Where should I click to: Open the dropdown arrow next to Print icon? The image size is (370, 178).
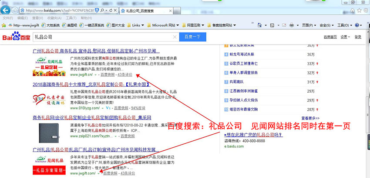[x=297, y=25]
